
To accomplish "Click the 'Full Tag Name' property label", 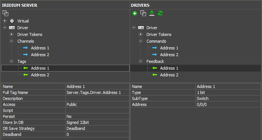I will (15, 92).
